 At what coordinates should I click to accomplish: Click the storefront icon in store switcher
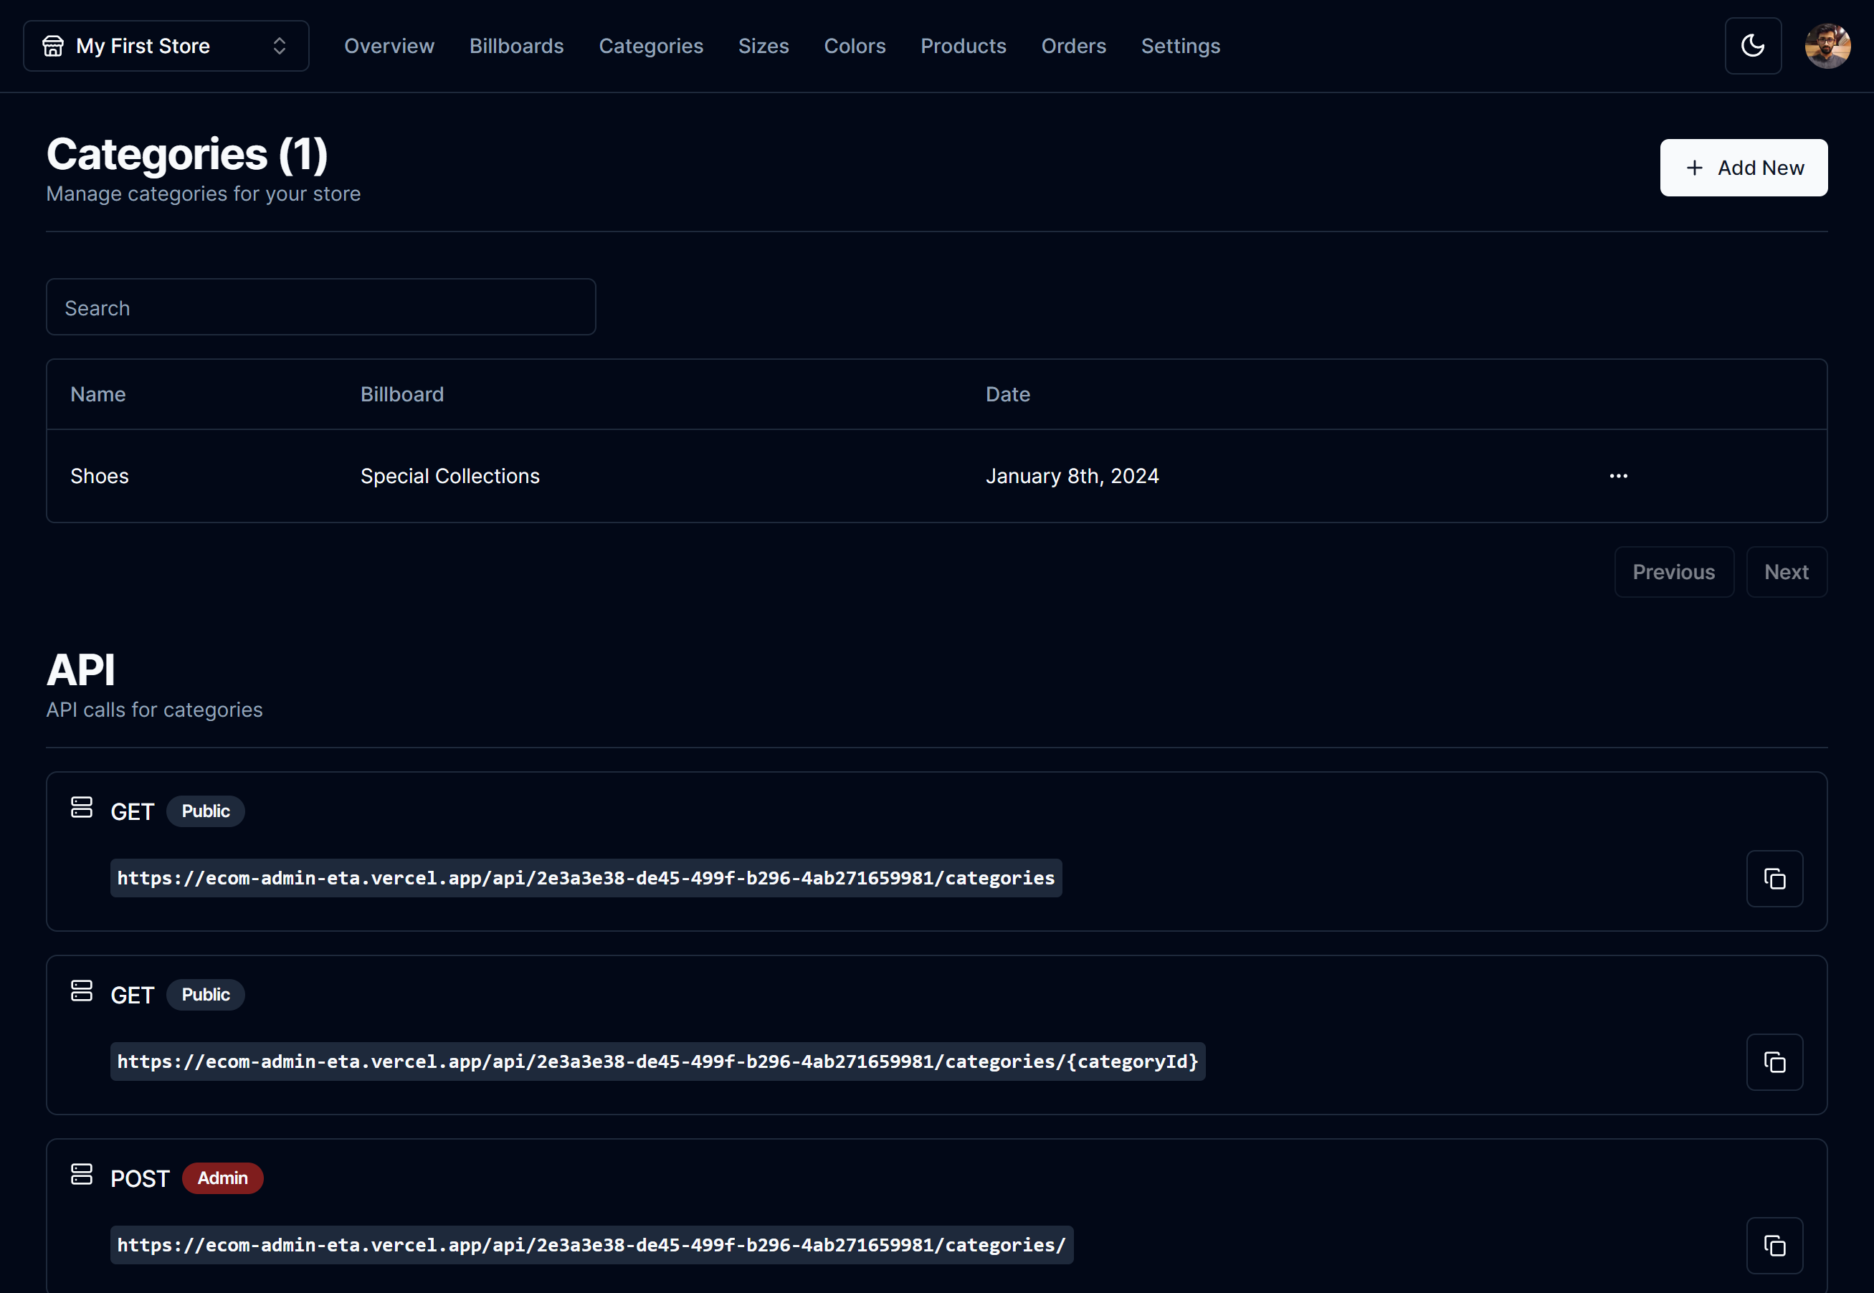pos(52,46)
